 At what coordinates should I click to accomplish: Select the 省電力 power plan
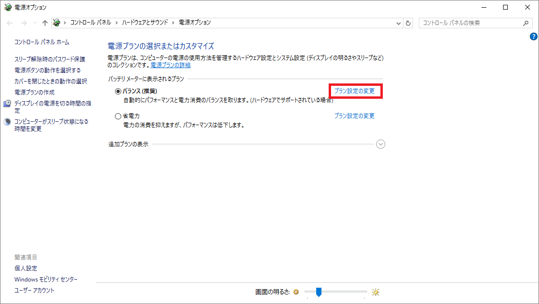click(118, 116)
